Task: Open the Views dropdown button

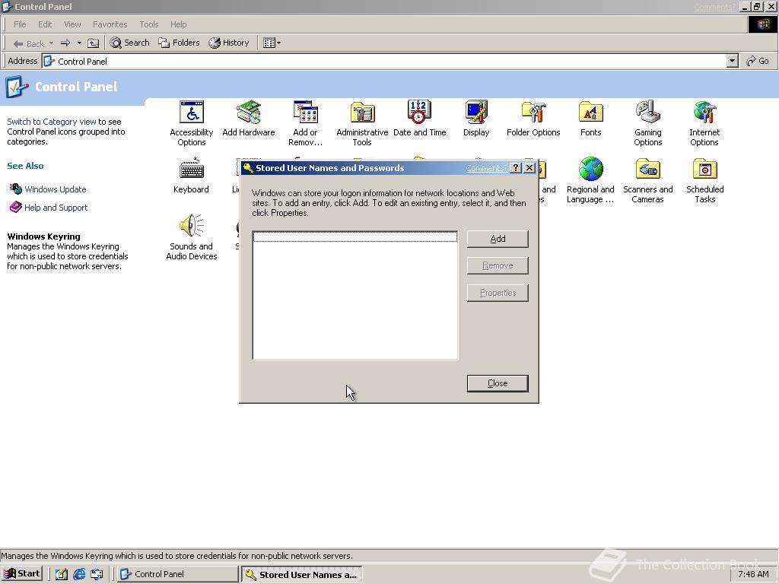Action: [272, 43]
